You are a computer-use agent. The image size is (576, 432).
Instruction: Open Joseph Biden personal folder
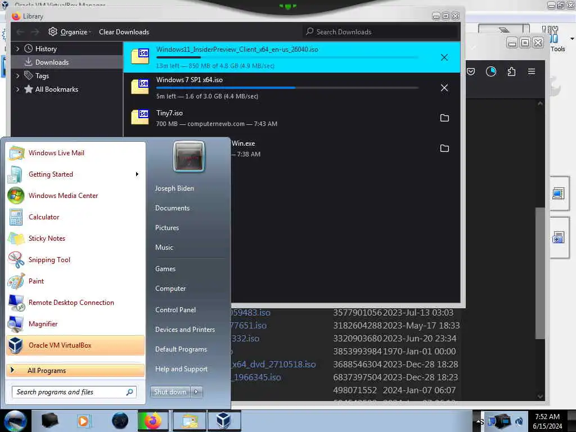(174, 188)
